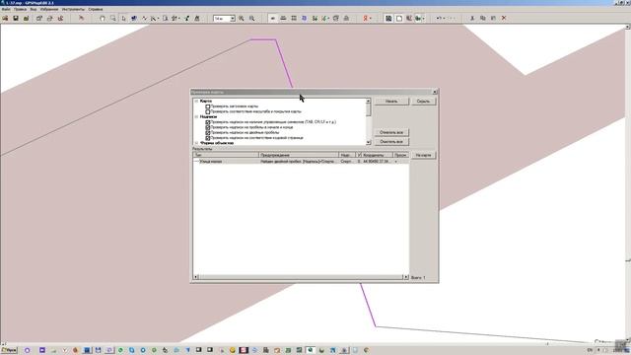Click the third icon after Save in toolbar
631x355 pixels.
50,18
